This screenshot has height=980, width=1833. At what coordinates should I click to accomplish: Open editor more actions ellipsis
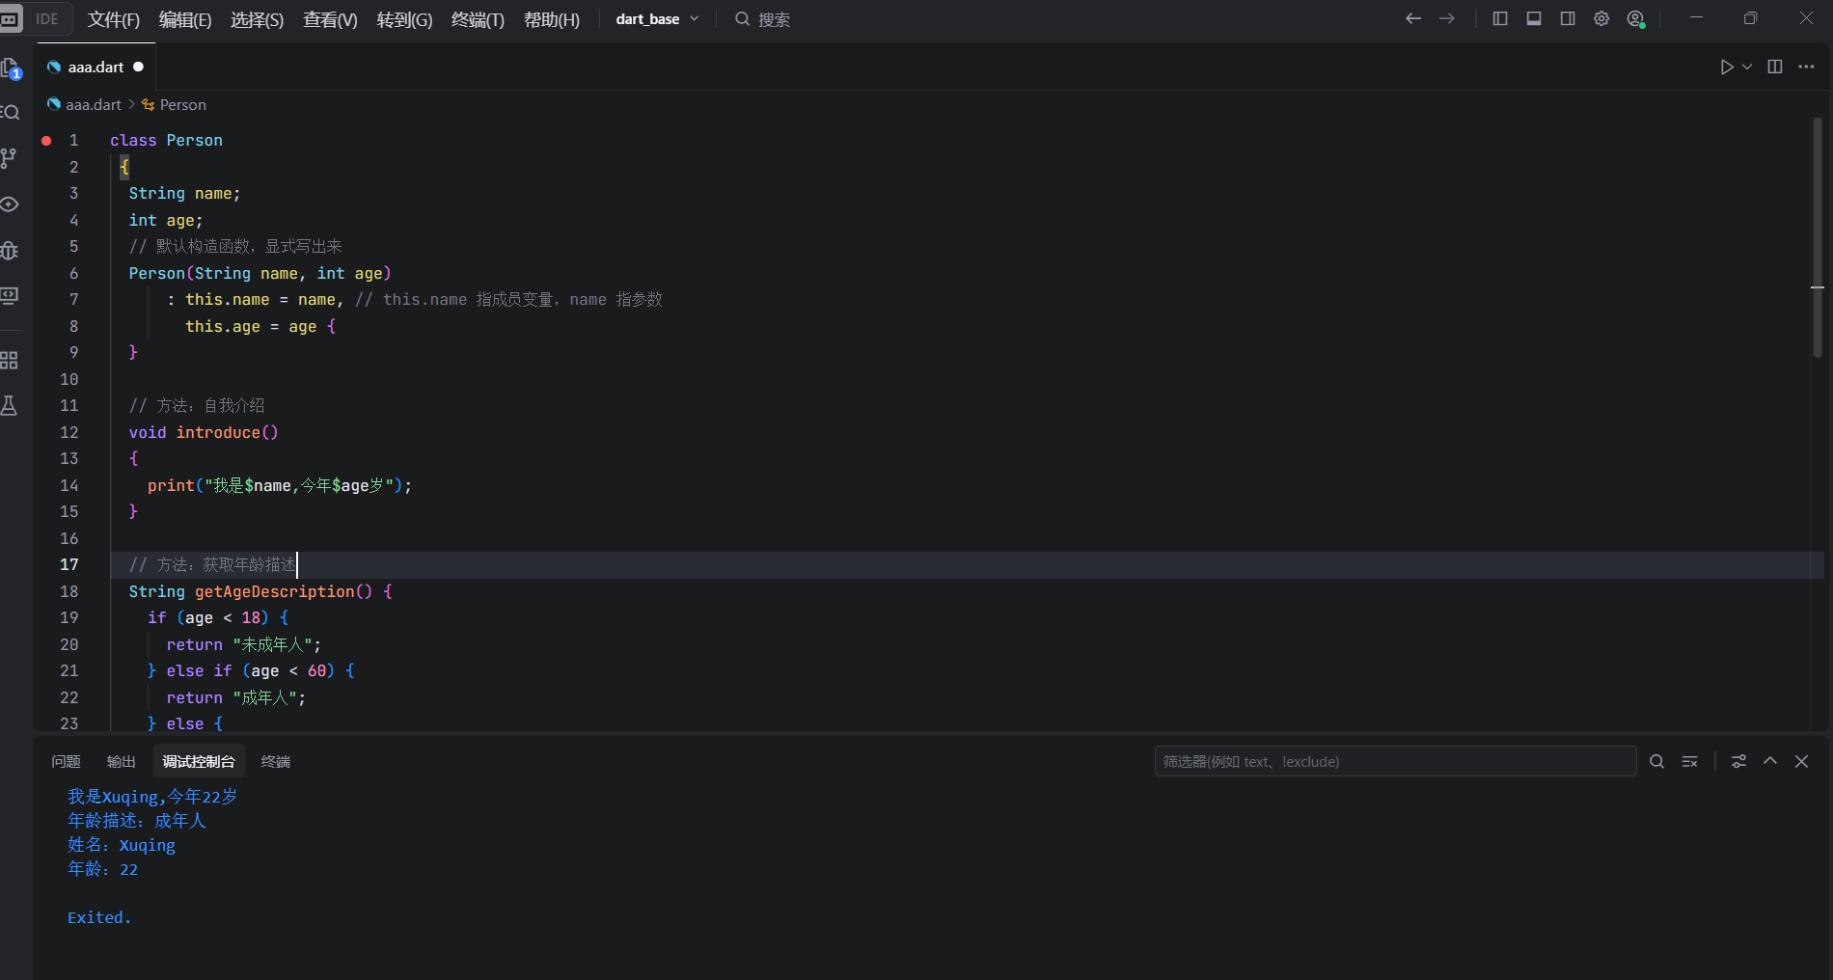point(1807,67)
